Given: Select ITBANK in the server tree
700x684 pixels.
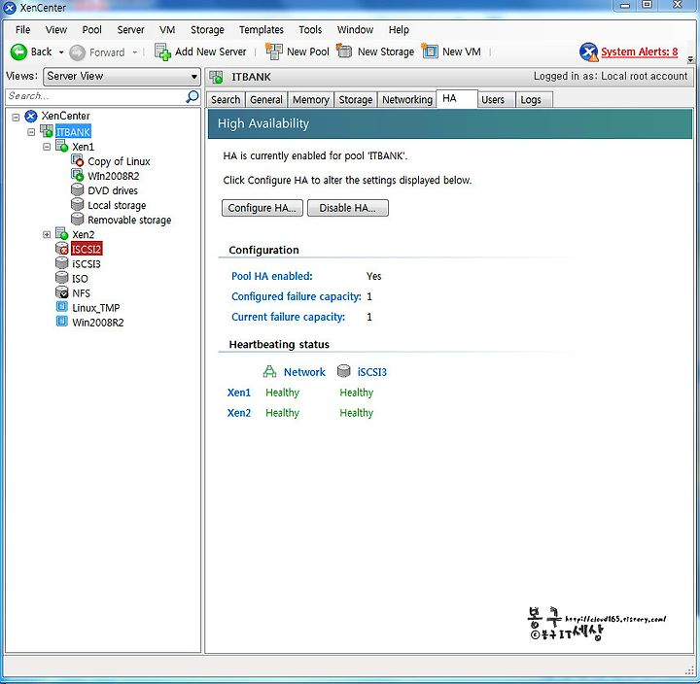Looking at the screenshot, I should point(73,132).
